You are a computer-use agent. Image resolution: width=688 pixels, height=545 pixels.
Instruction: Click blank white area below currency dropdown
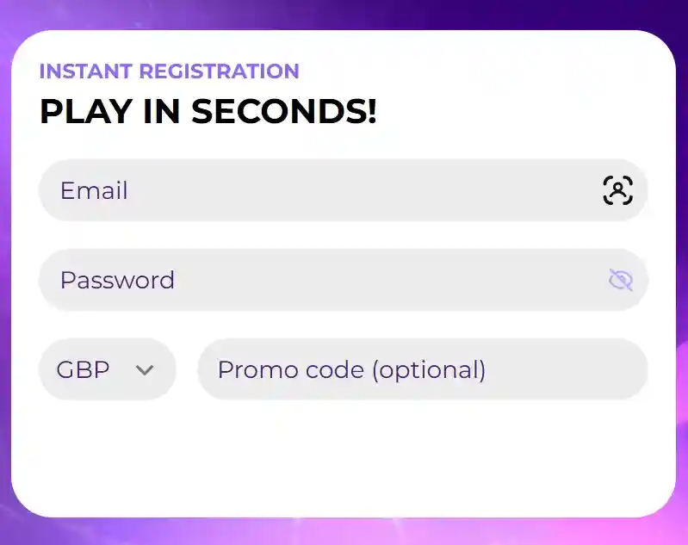[x=107, y=456]
